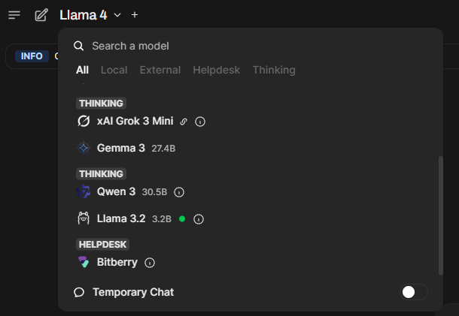Switch to the Local filter tab
The image size is (459, 316).
click(114, 70)
